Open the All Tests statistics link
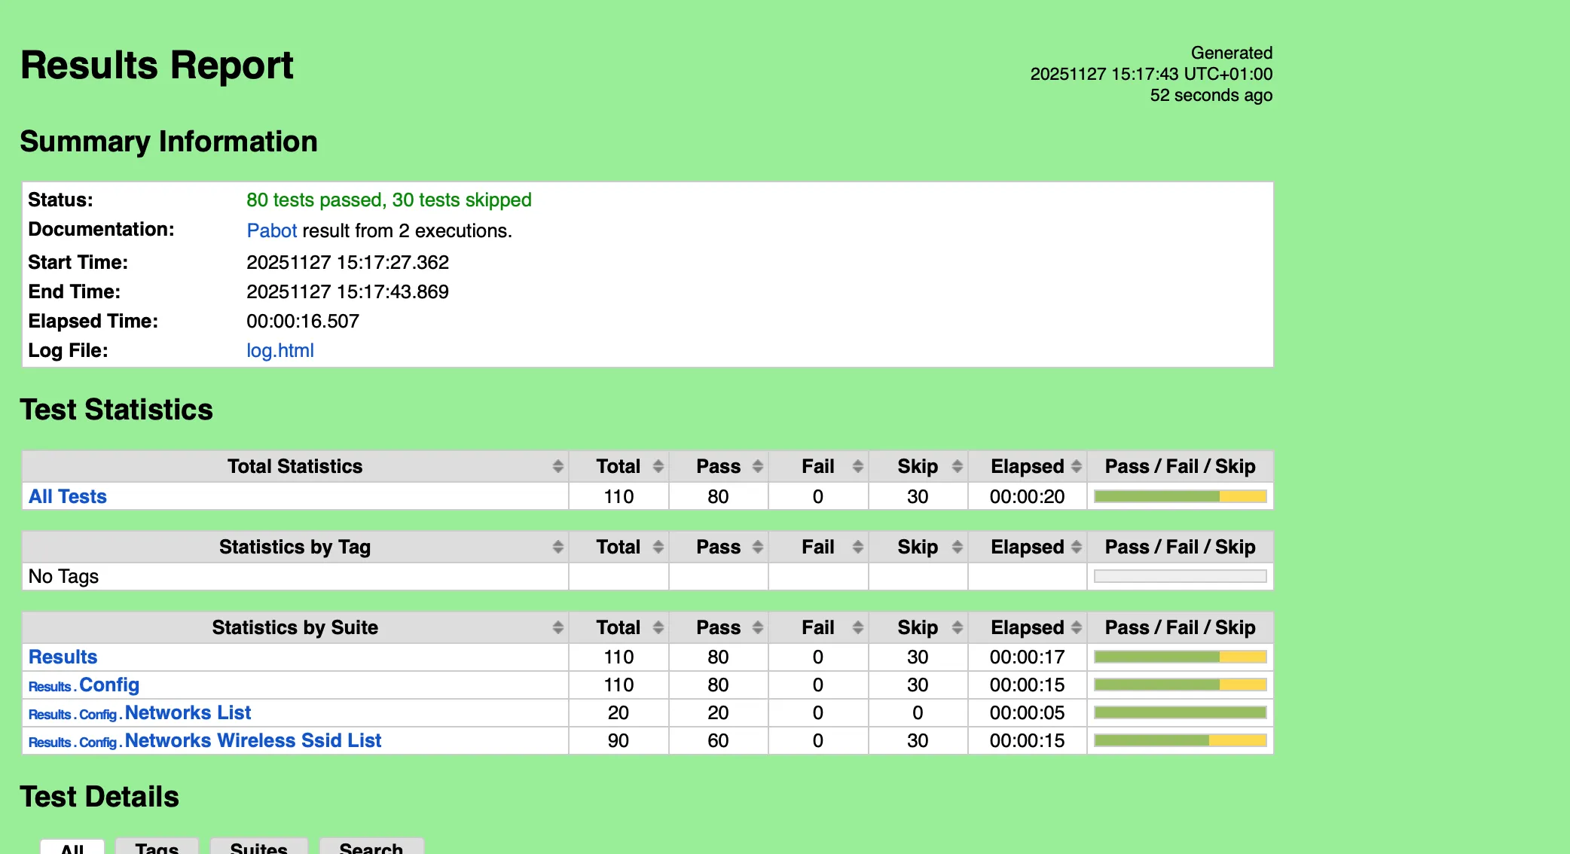This screenshot has height=854, width=1570. 67,496
